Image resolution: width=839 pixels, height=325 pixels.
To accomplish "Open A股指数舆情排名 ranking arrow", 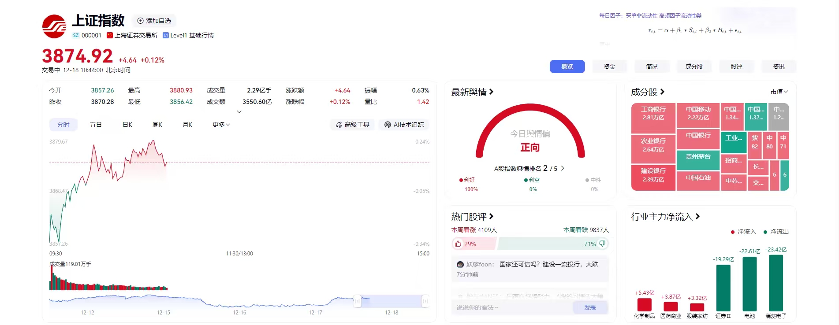I will point(563,168).
